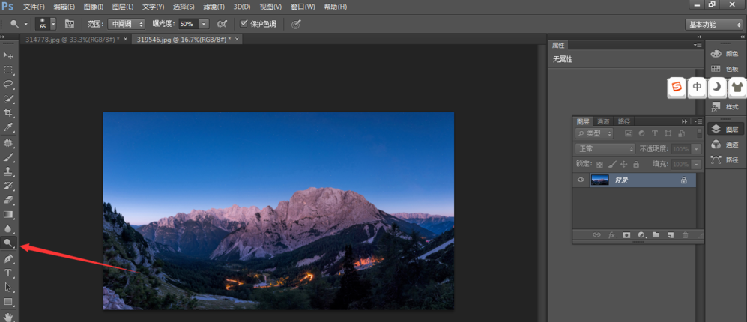Toggle the airbrush option in options bar

coord(222,24)
